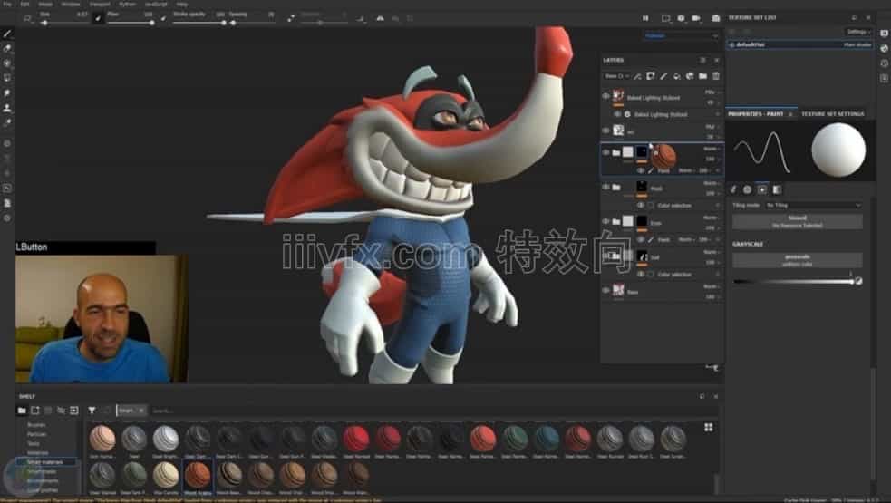891x503 pixels.
Task: Open Brush properties icon in Properties panel
Action: [x=733, y=189]
